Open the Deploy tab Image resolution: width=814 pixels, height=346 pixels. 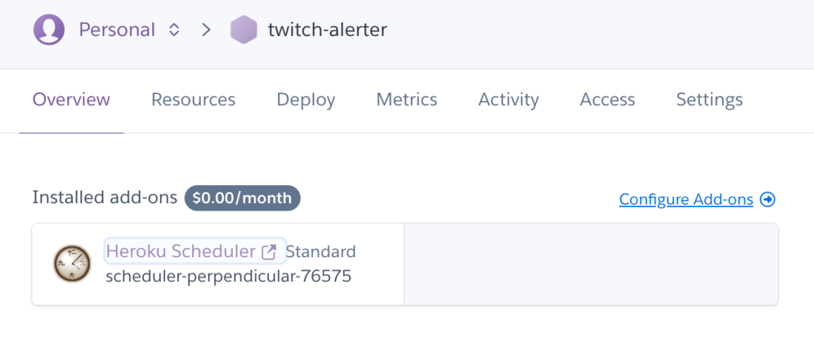(x=306, y=99)
